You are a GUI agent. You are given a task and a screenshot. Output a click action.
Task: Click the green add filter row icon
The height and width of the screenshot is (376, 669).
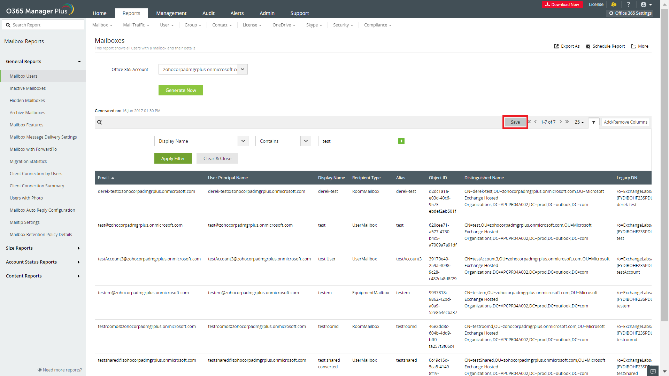(401, 141)
